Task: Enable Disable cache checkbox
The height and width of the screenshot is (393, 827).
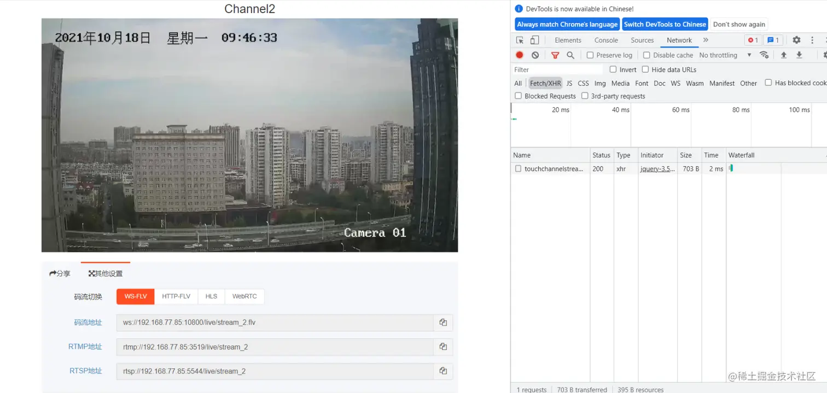Action: pyautogui.click(x=647, y=55)
